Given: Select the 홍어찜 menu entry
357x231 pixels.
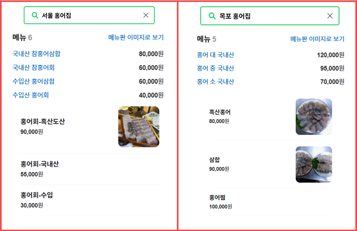Looking at the screenshot, I should coord(217,198).
